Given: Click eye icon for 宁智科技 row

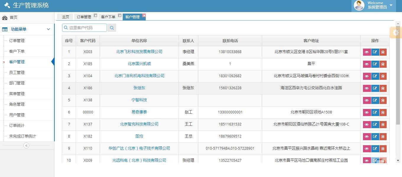Looking at the screenshot, I should coord(367,100).
